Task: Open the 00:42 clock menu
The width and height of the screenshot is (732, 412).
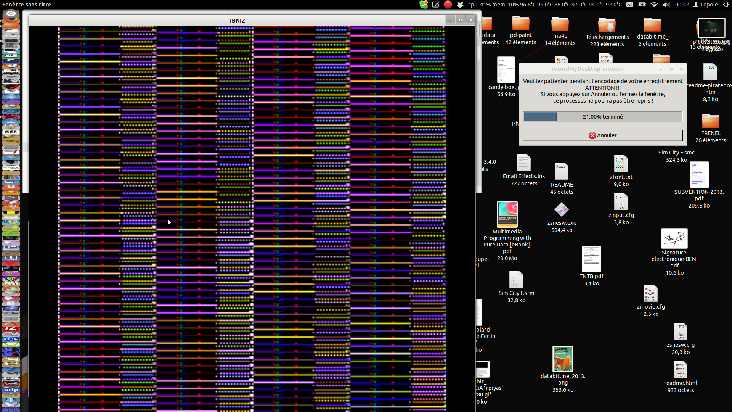Action: [682, 5]
